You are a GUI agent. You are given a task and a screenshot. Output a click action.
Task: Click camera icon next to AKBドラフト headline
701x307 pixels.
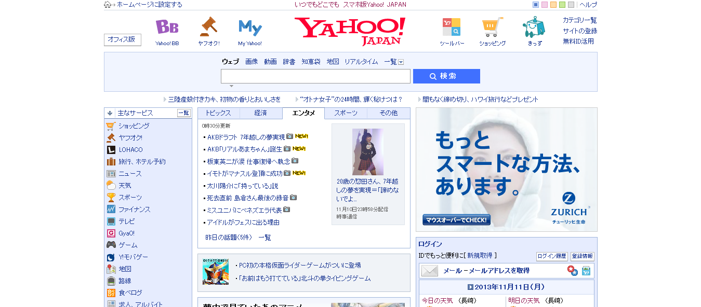pyautogui.click(x=289, y=136)
